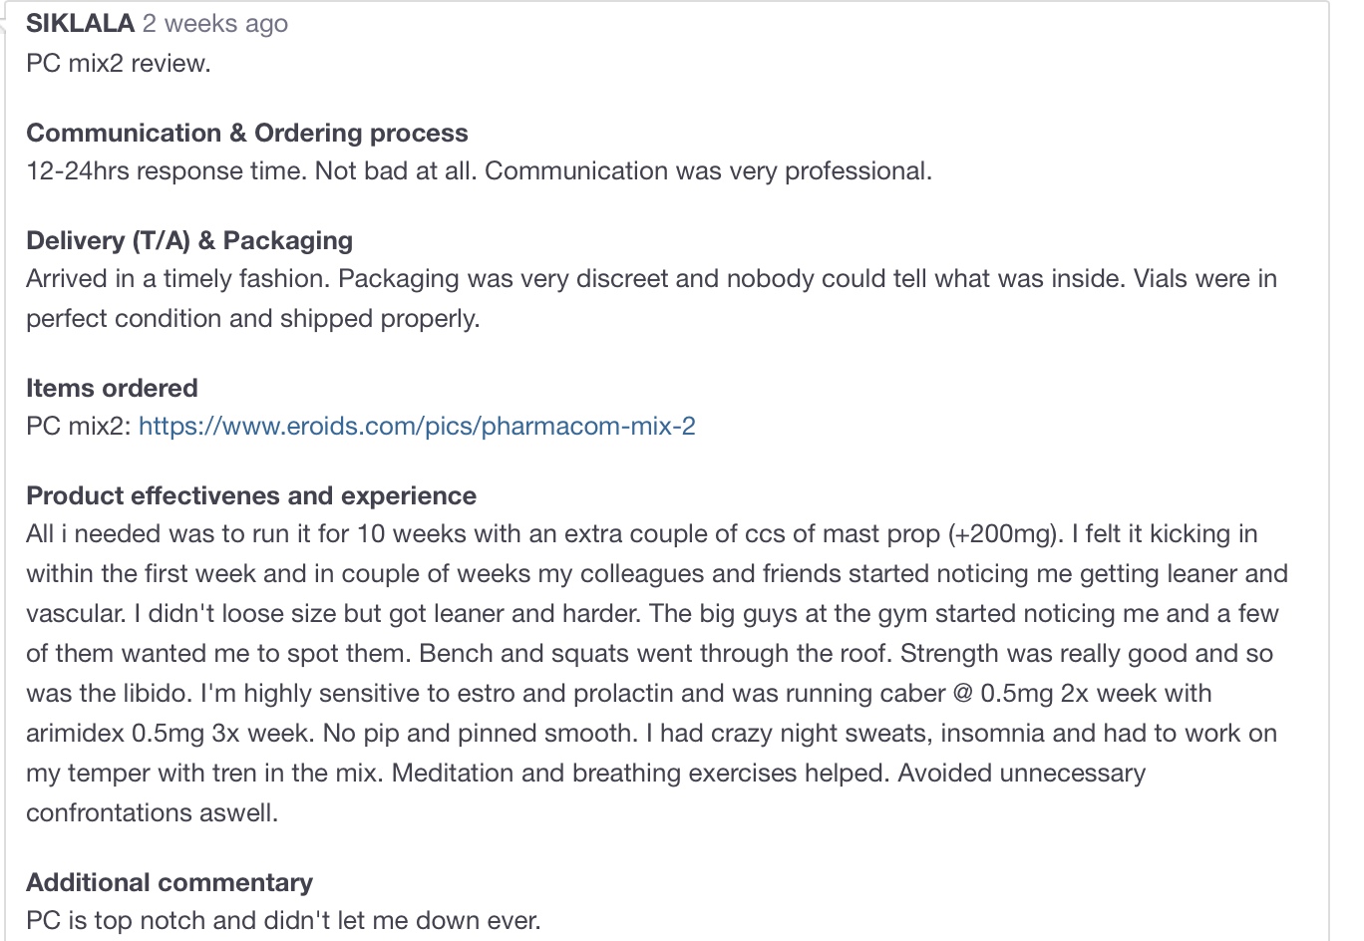1364x941 pixels.
Task: Click the "confrontations aswell." line
Action: (153, 812)
